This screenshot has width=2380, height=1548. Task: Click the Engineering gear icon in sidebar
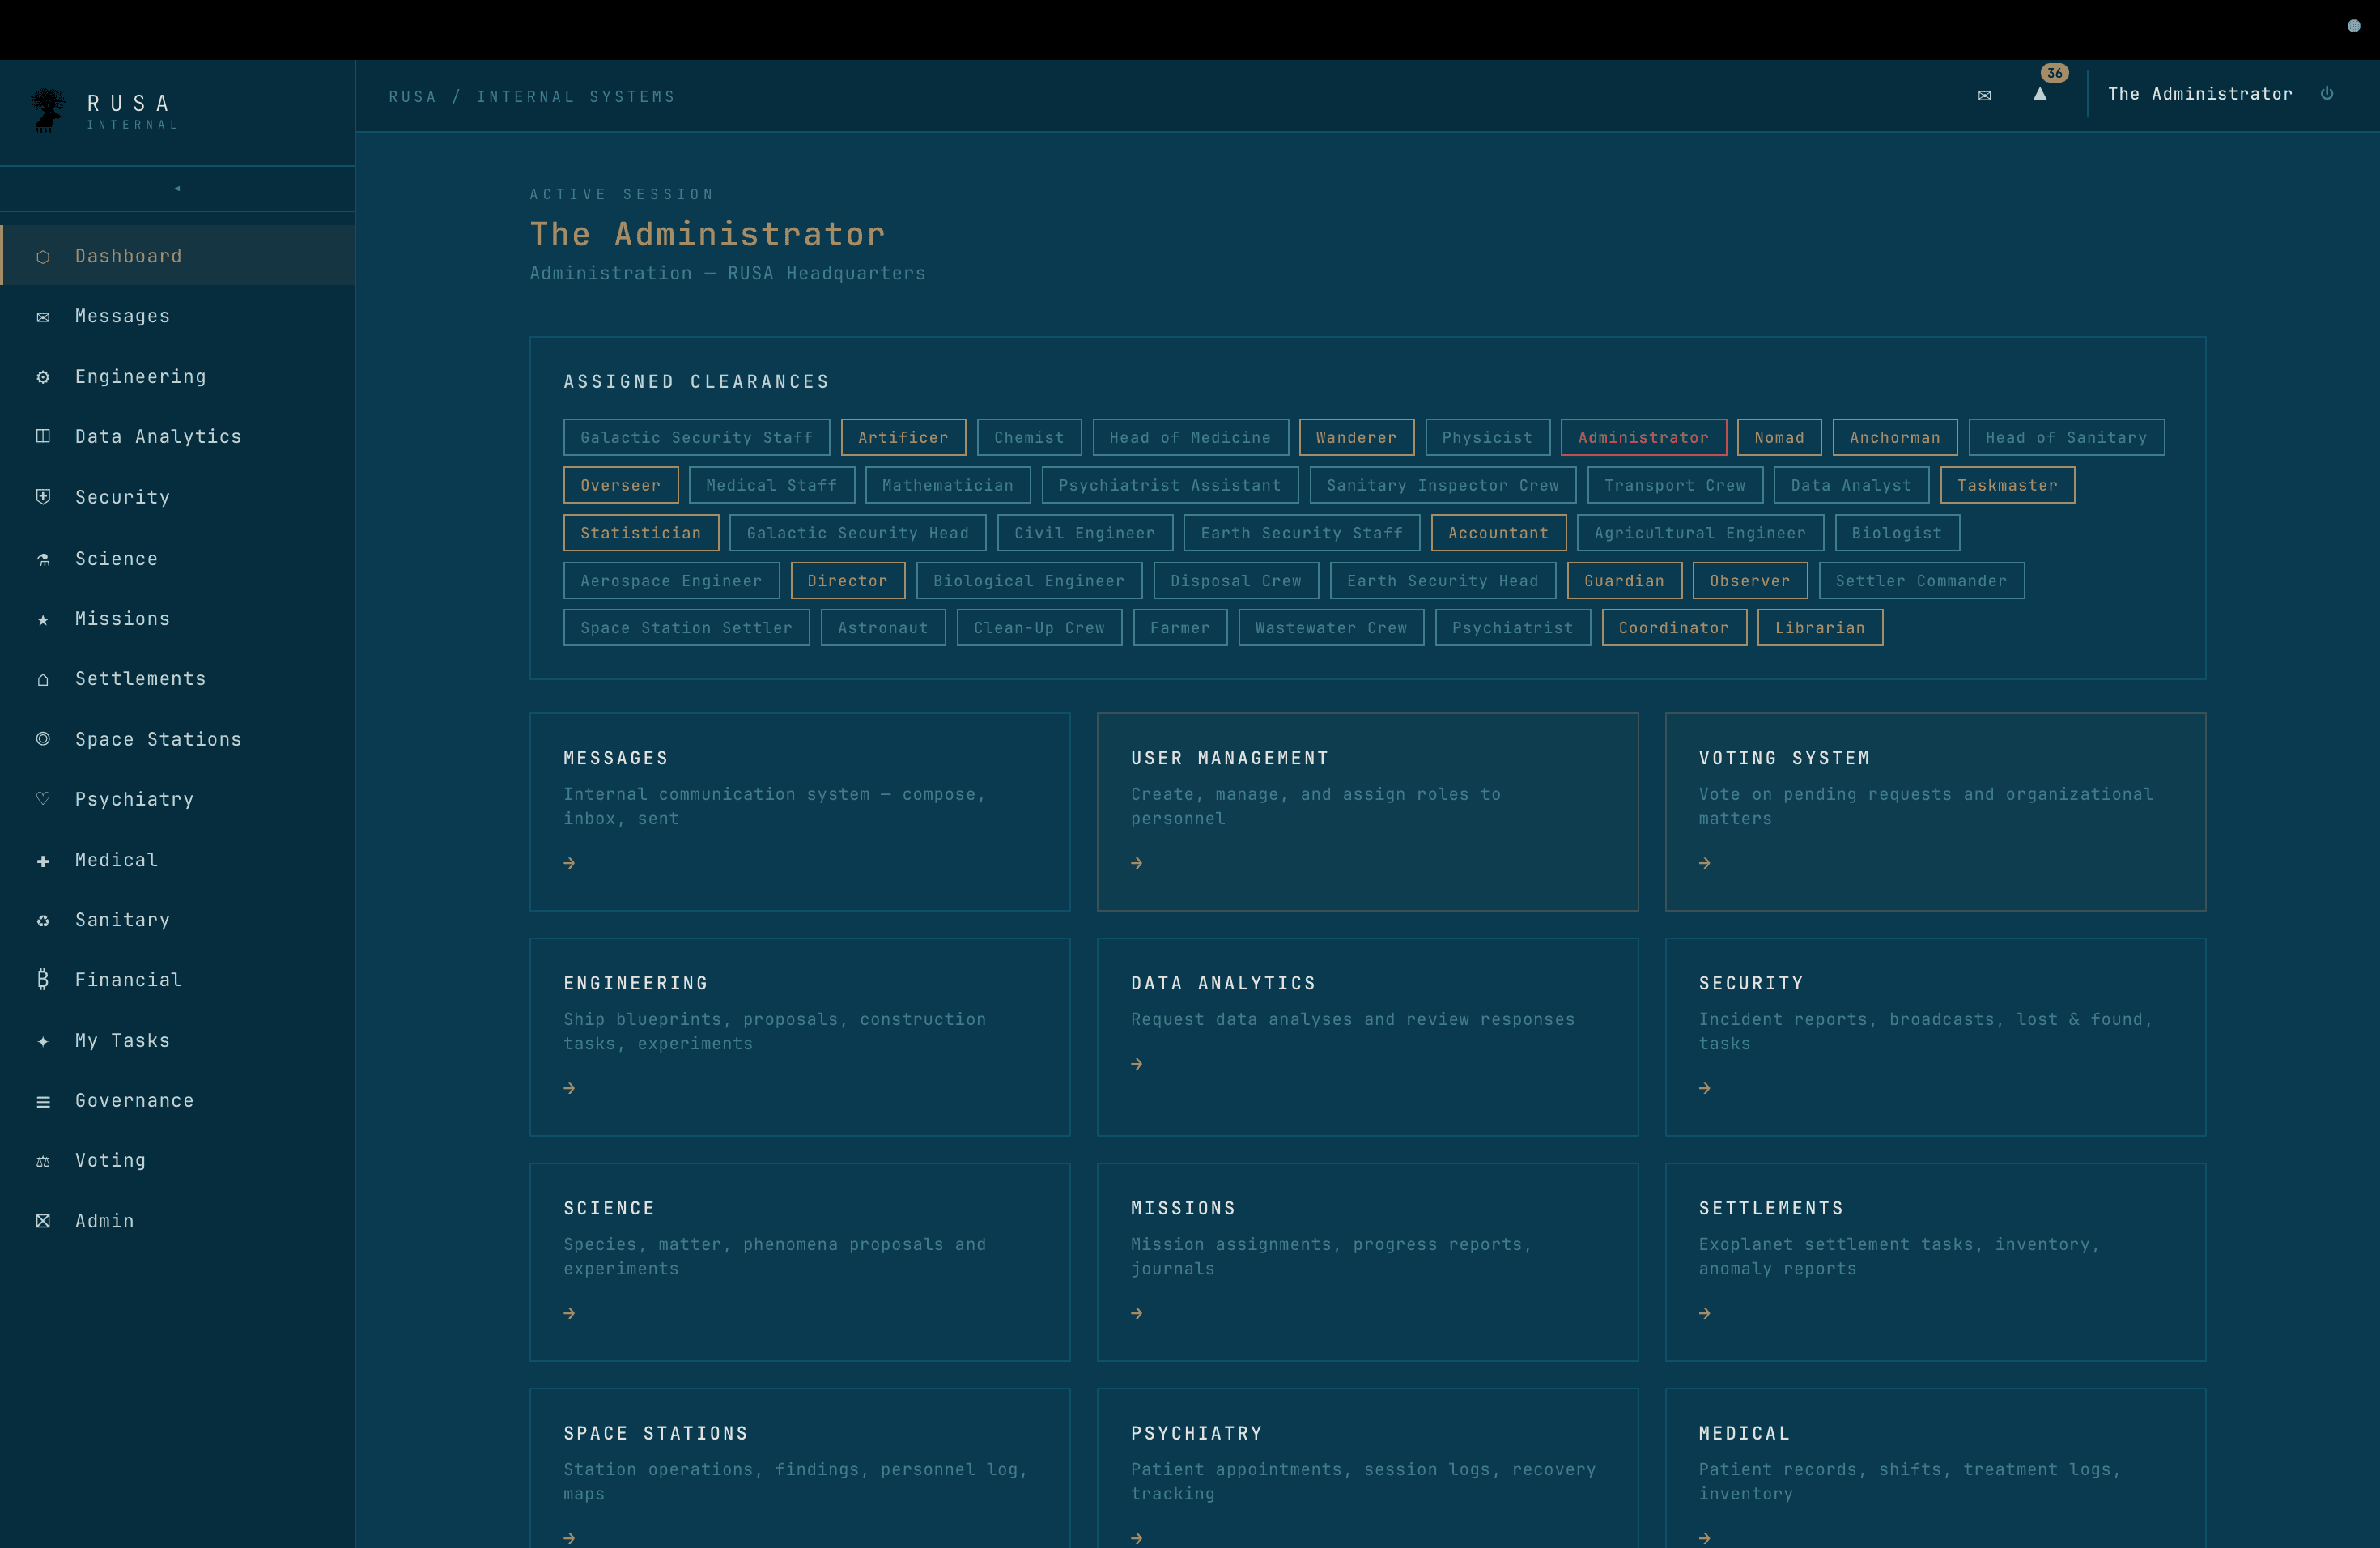43,377
